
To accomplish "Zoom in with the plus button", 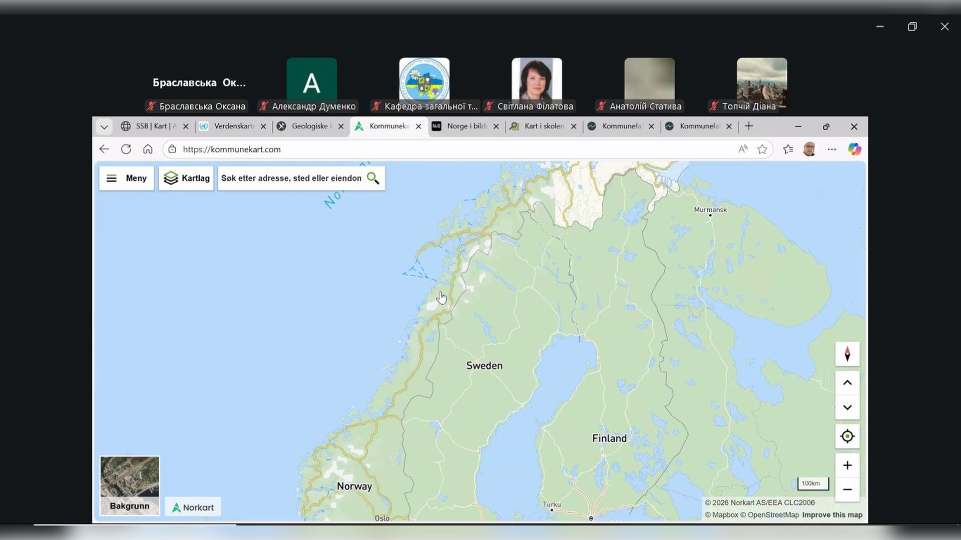I will click(847, 465).
